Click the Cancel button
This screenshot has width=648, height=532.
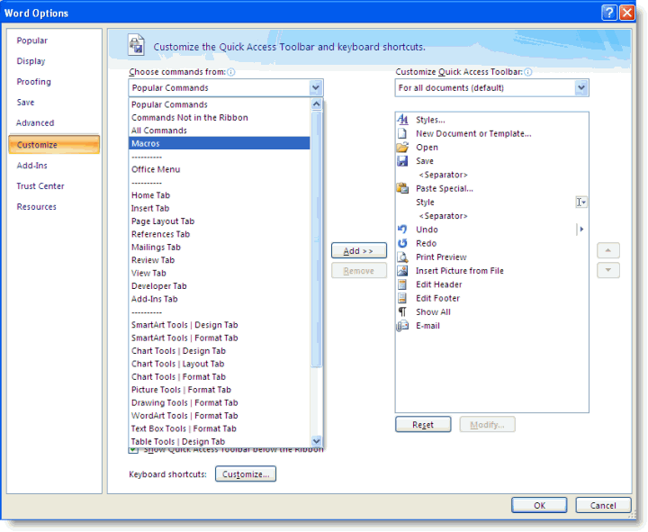pos(603,505)
